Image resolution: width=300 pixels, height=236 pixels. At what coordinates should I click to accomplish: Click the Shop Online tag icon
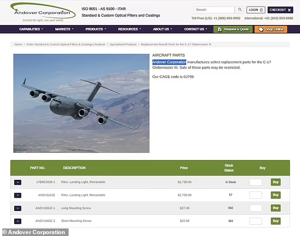click(x=261, y=29)
